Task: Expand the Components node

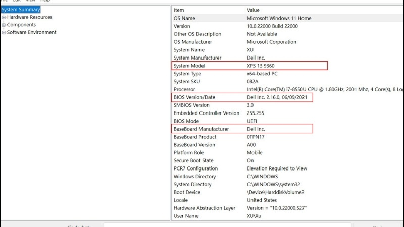Action: [4, 25]
